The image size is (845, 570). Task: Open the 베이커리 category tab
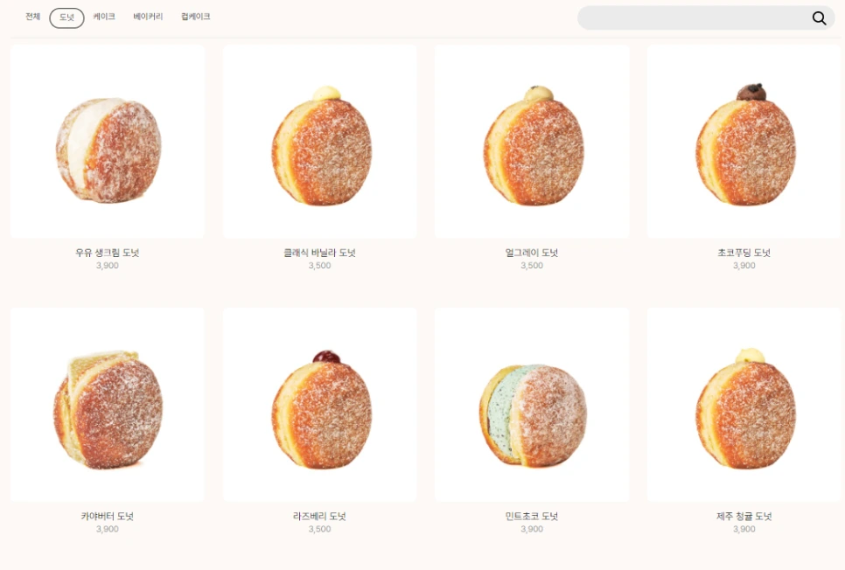coord(148,17)
